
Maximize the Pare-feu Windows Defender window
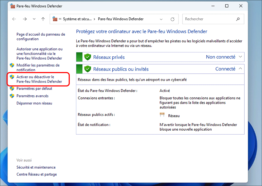pos(227,6)
